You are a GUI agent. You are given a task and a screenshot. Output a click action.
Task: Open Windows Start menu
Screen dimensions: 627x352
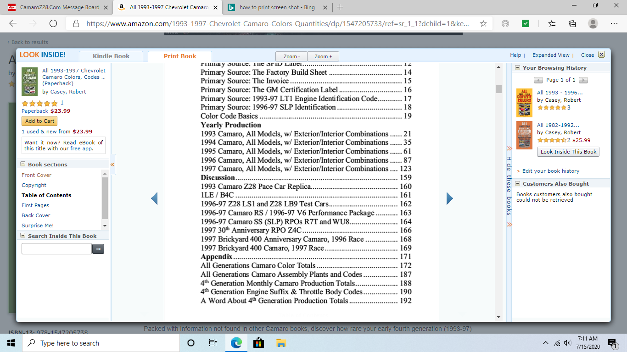coord(11,343)
